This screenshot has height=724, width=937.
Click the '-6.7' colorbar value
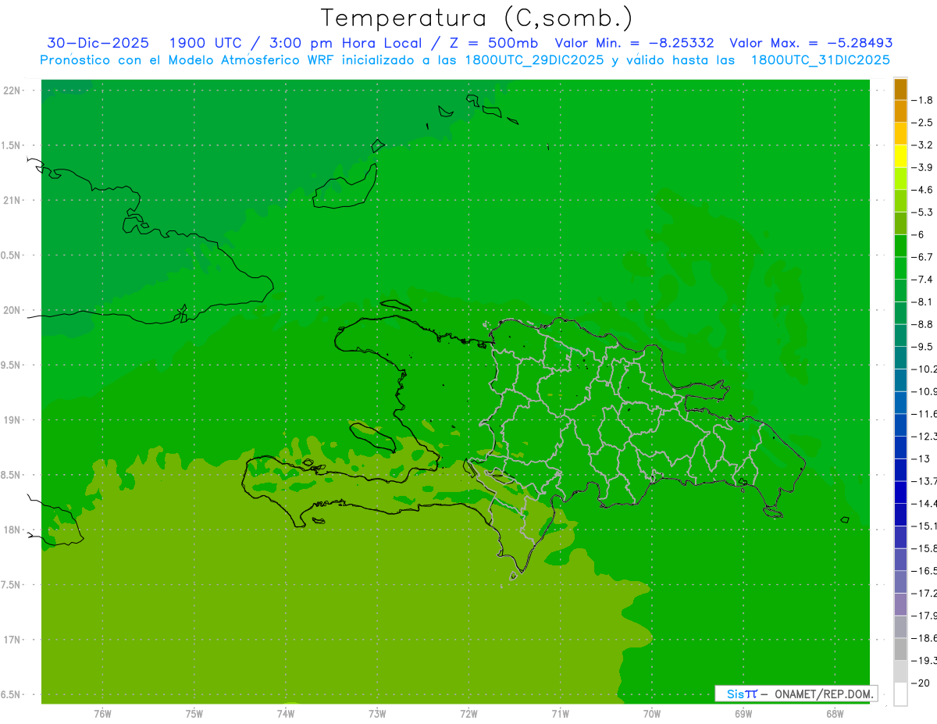pyautogui.click(x=923, y=257)
